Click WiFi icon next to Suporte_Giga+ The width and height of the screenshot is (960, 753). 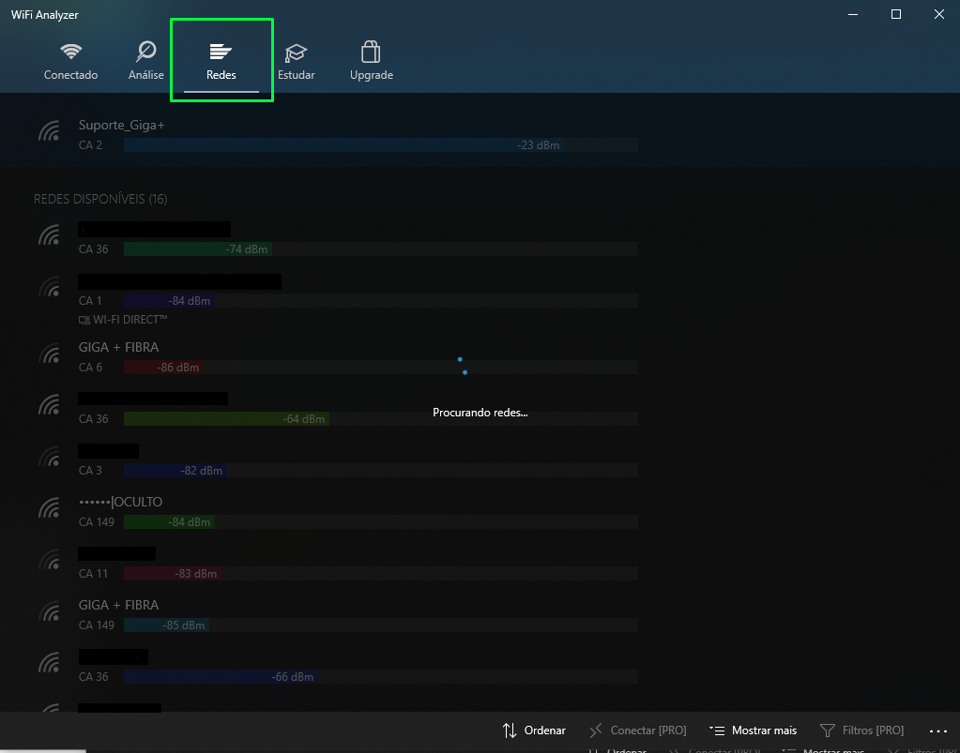tap(49, 131)
